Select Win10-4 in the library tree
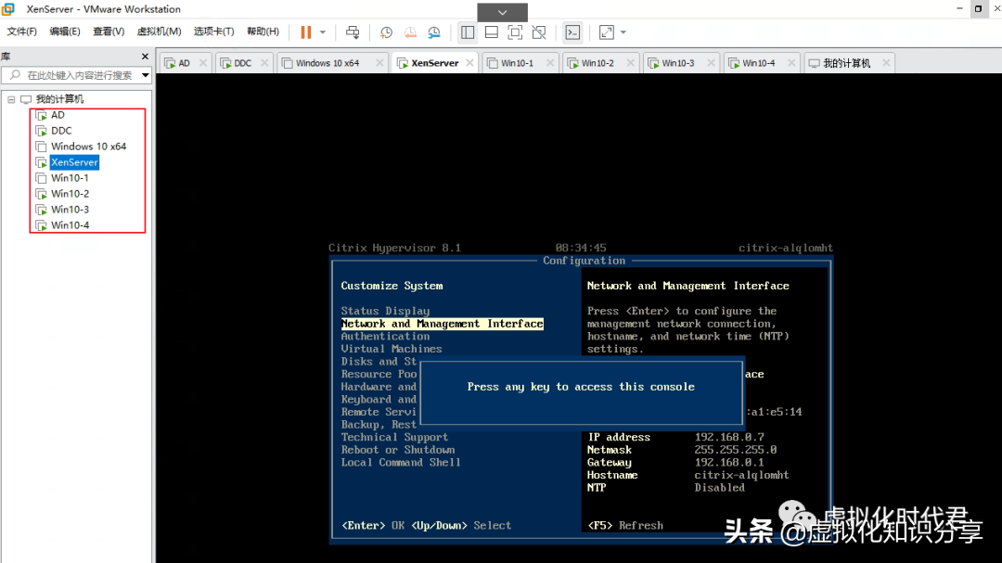Screen dimensions: 1002x563 click(70, 225)
